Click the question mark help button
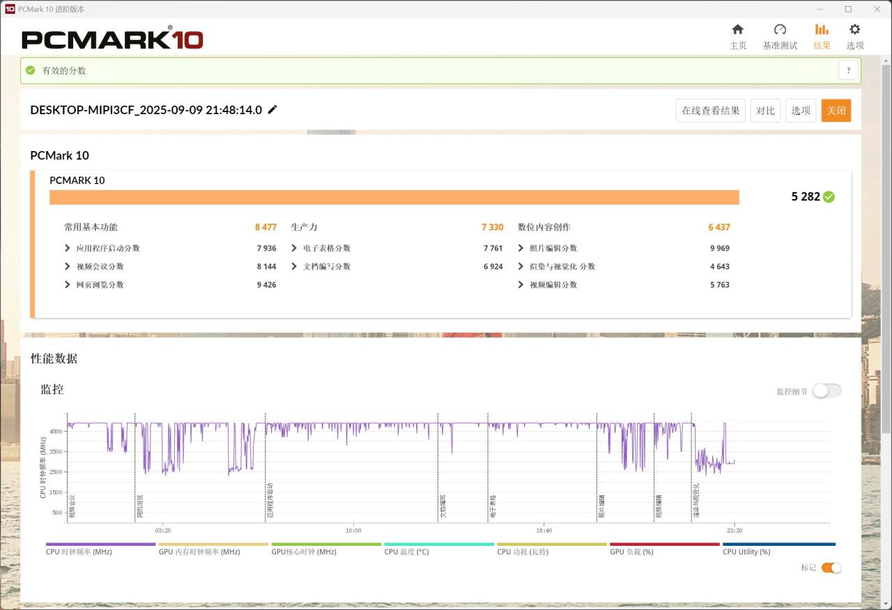 (x=848, y=70)
